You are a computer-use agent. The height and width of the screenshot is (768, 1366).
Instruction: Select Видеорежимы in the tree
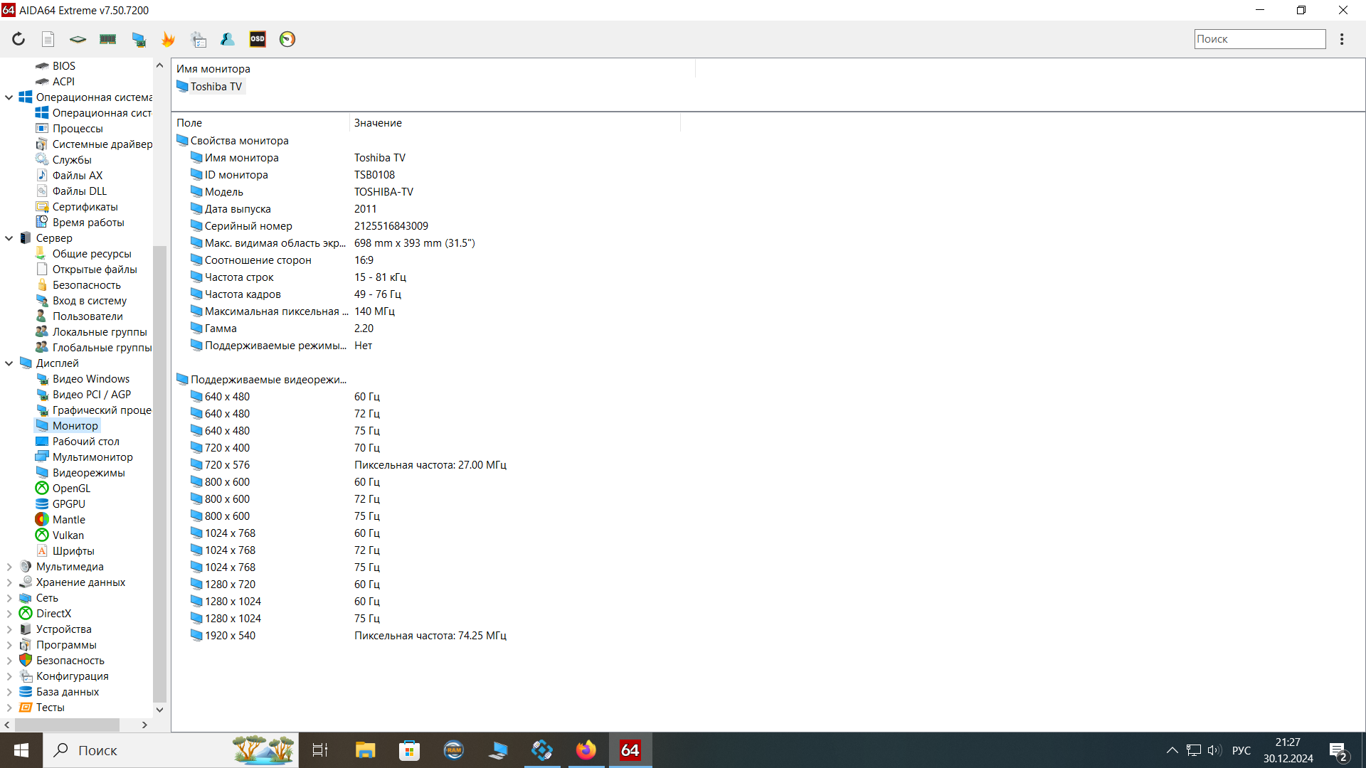click(88, 473)
